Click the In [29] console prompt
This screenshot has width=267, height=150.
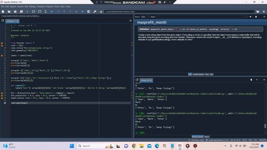(140, 132)
